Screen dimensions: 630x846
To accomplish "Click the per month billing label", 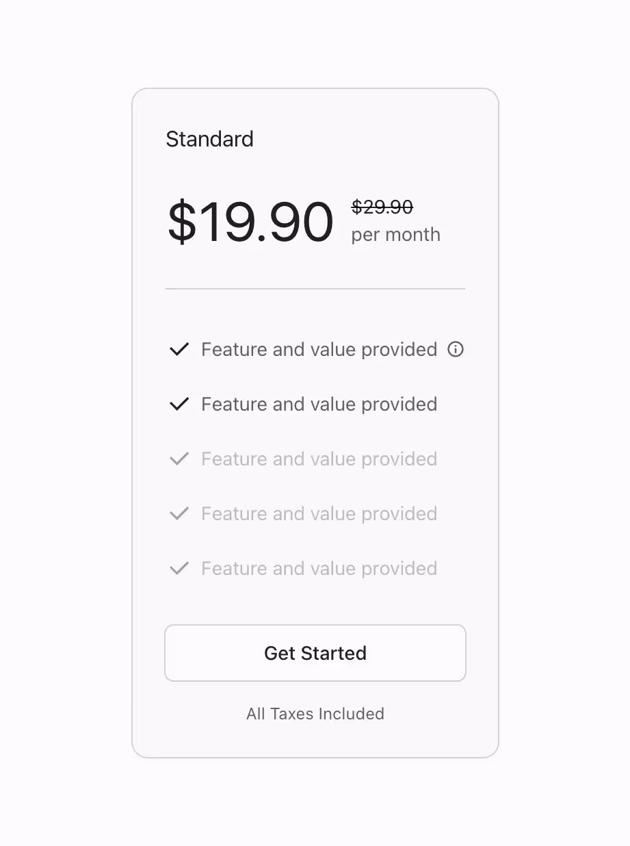I will [395, 234].
